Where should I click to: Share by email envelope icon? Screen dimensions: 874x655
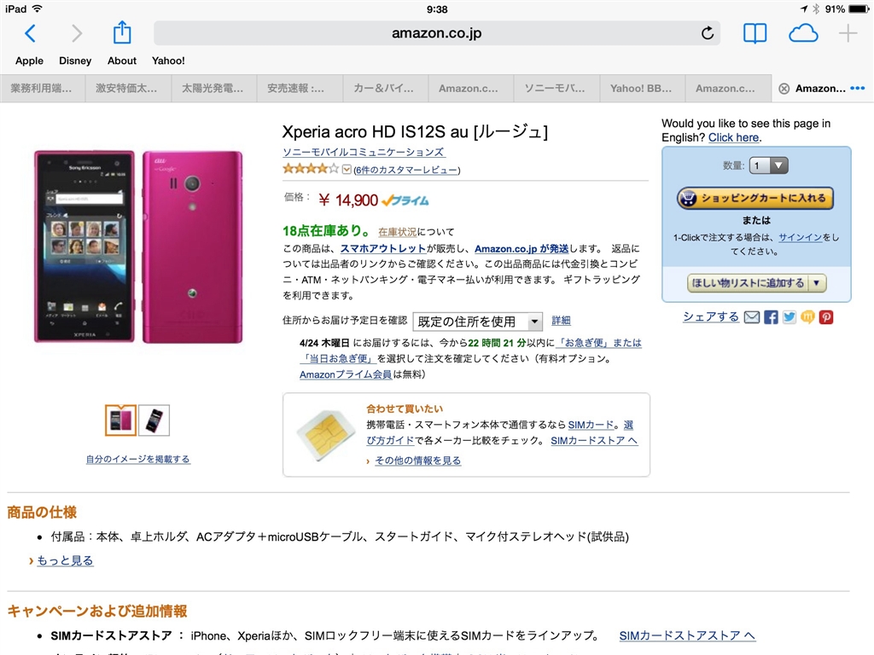tap(752, 317)
